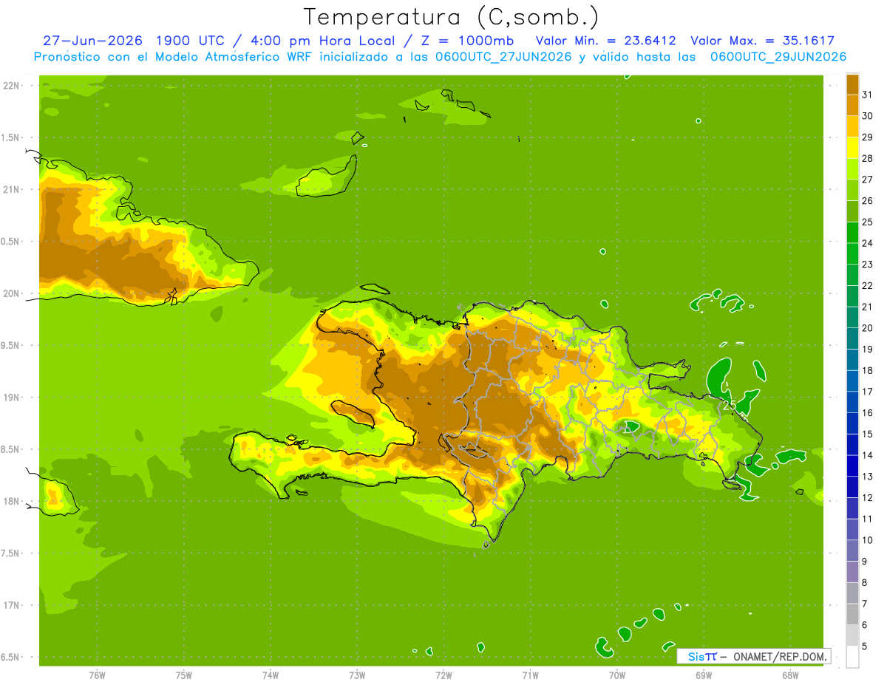
Task: Click the "70W" longitude label
Action: (617, 675)
